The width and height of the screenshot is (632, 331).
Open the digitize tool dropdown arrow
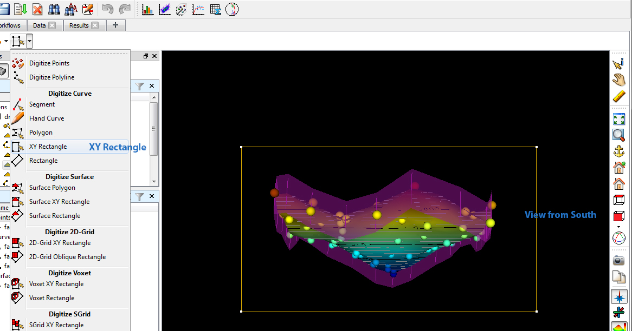29,41
